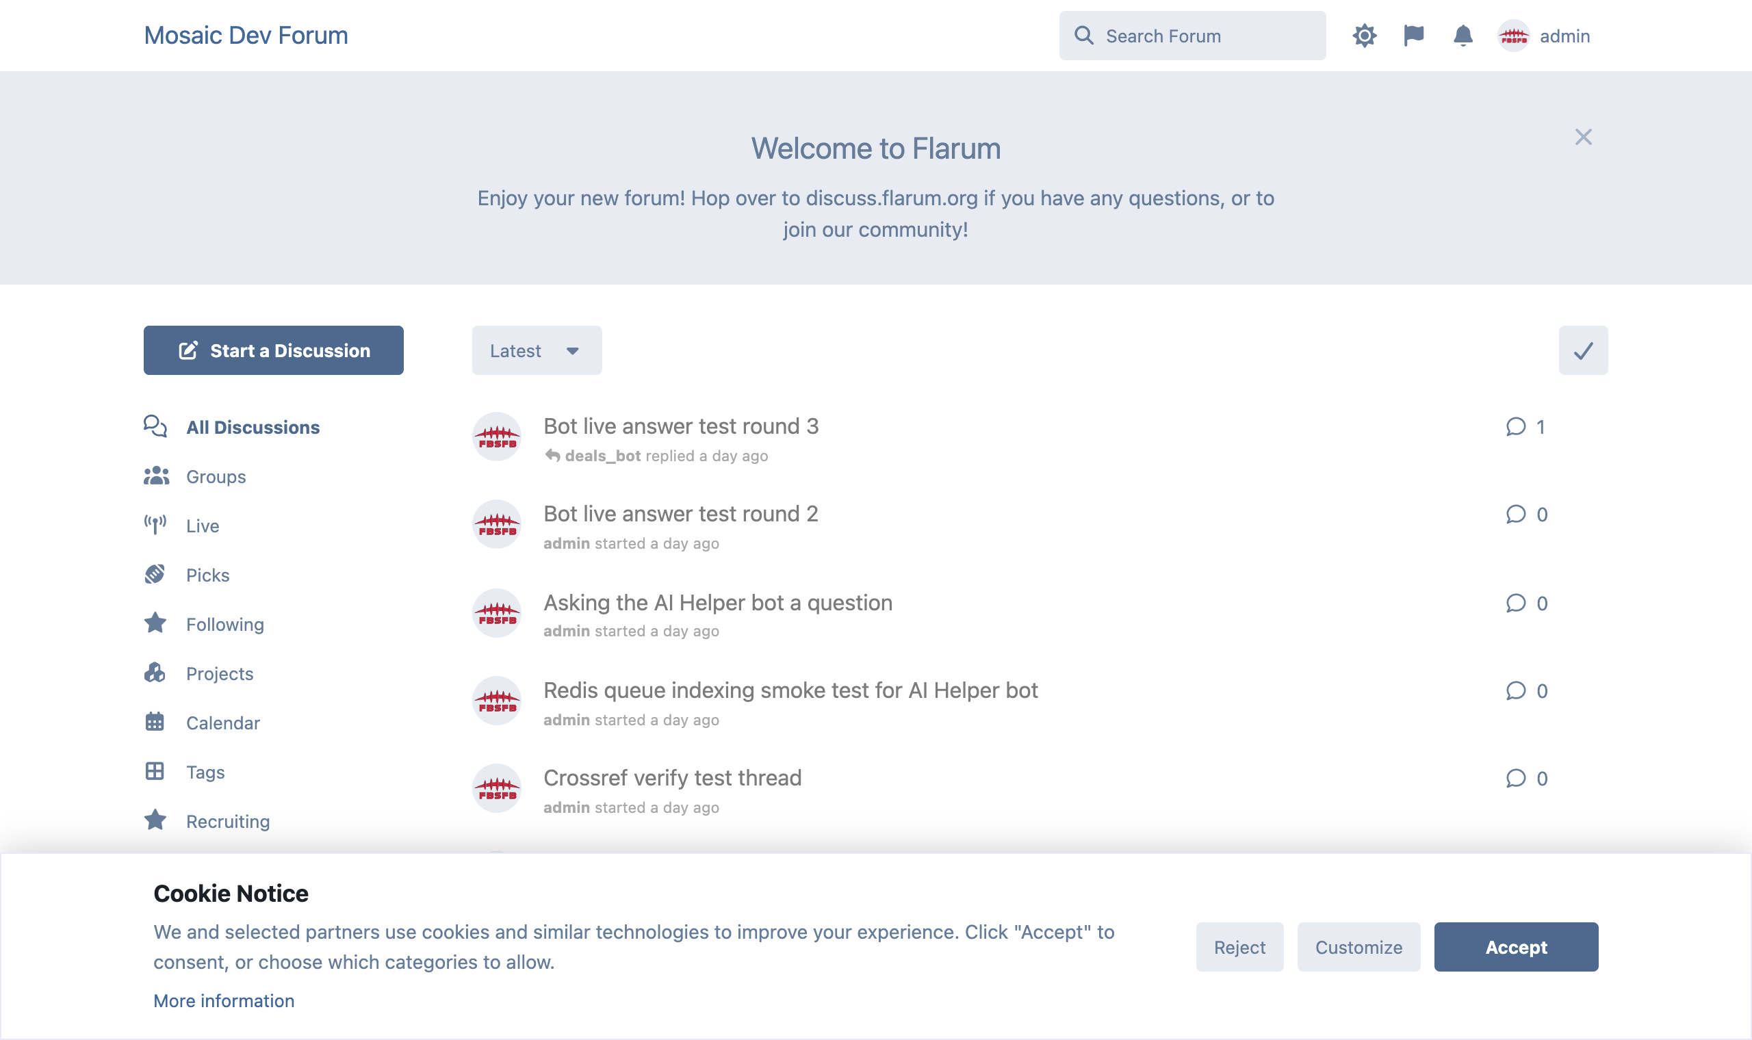Open More information cookie link
Viewport: 1752px width, 1040px height.
pos(224,1001)
